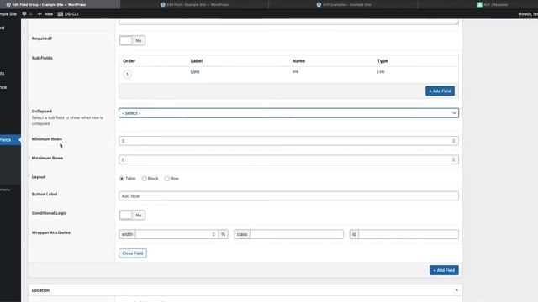Screen dimensions: 538x302
Task: Toggle the Conditional Logic switch
Action: coord(132,215)
